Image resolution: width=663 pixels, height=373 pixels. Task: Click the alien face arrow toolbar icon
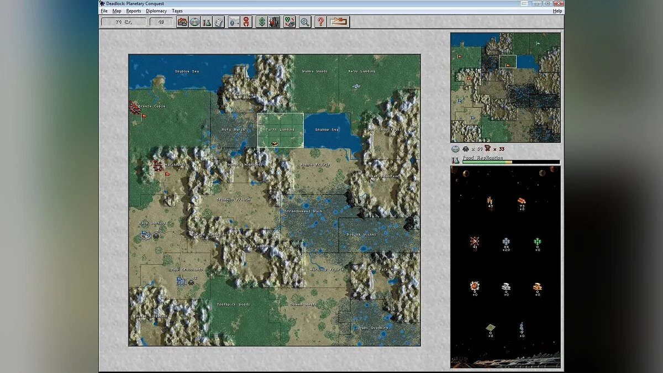point(234,22)
